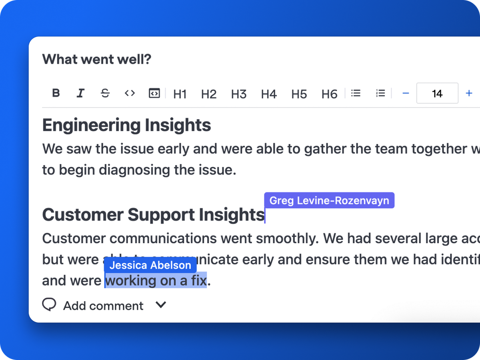Apply the H5 heading style
The height and width of the screenshot is (360, 480).
click(299, 94)
